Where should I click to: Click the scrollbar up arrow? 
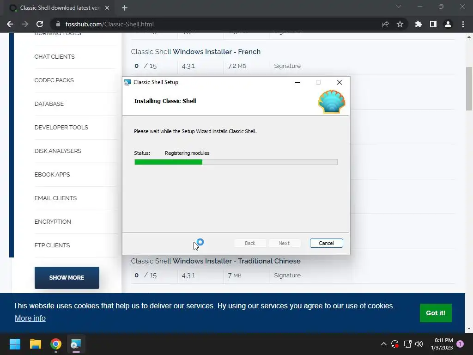(469, 37)
